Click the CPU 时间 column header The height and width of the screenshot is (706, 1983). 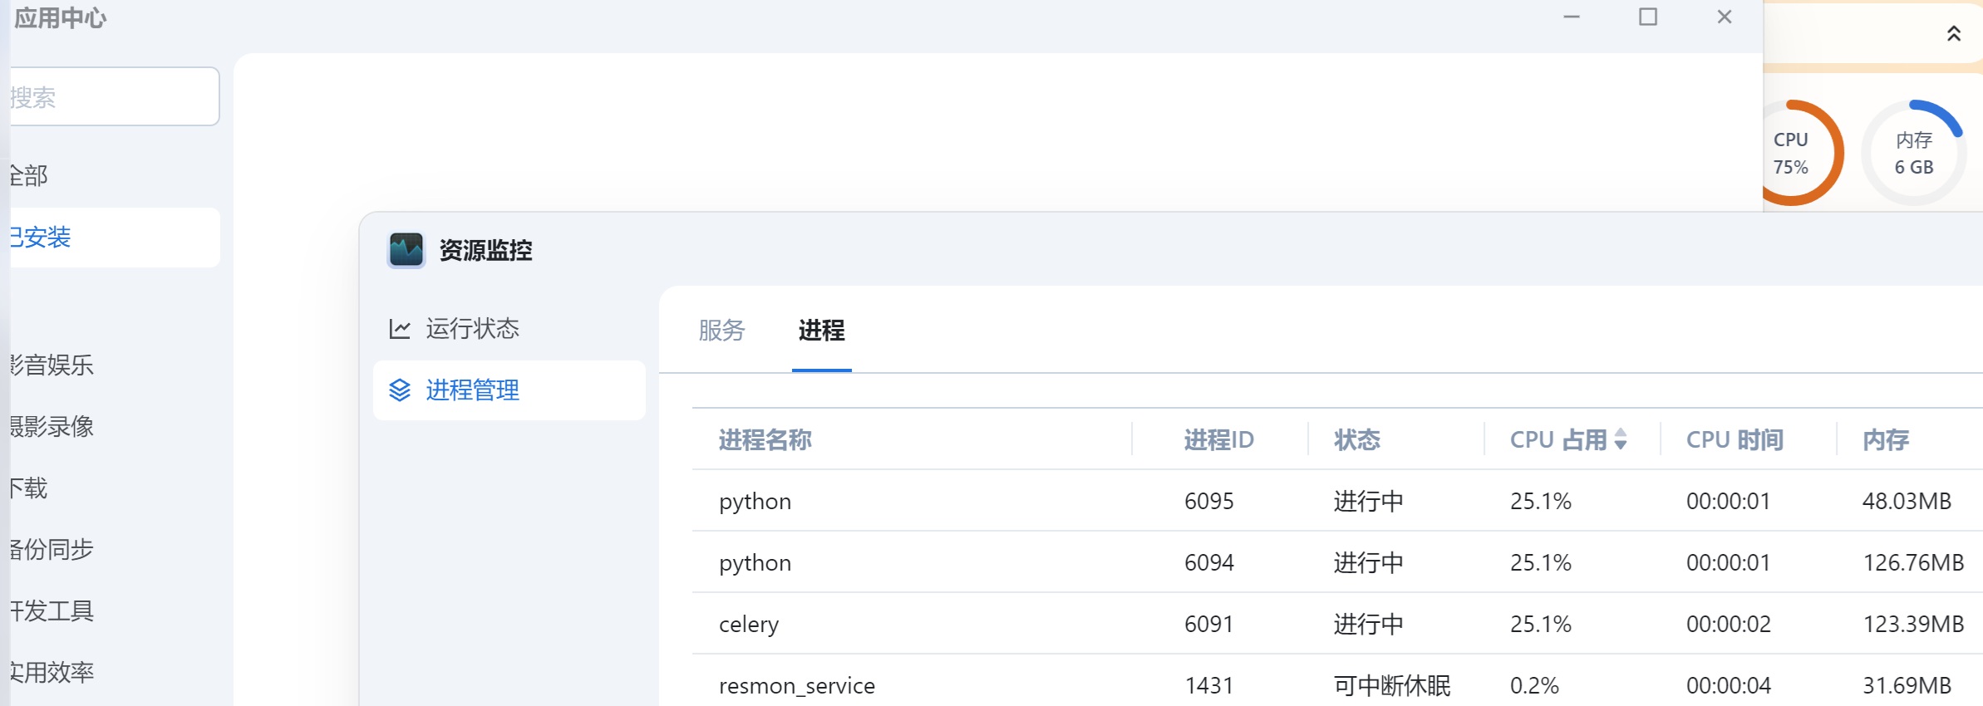[1735, 439]
